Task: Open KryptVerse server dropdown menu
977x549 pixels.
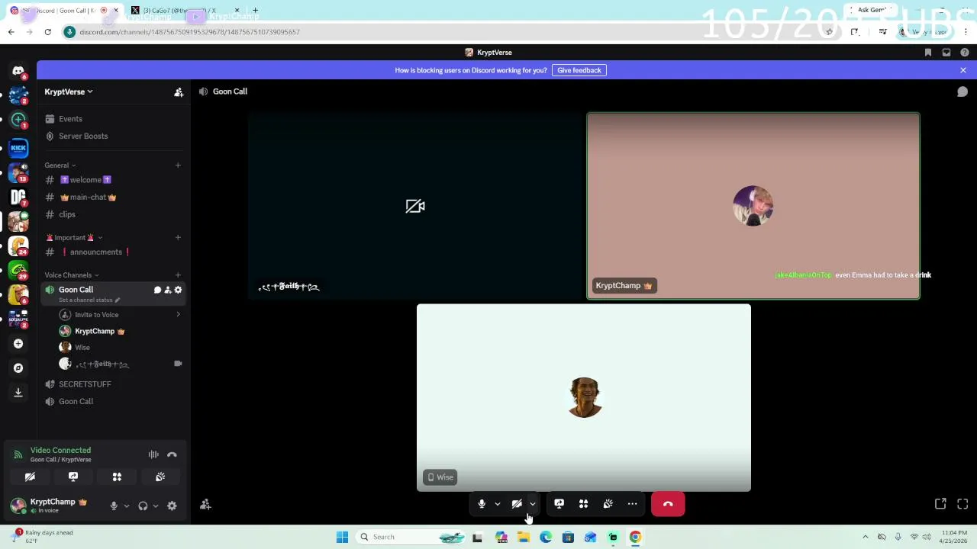Action: pyautogui.click(x=69, y=91)
